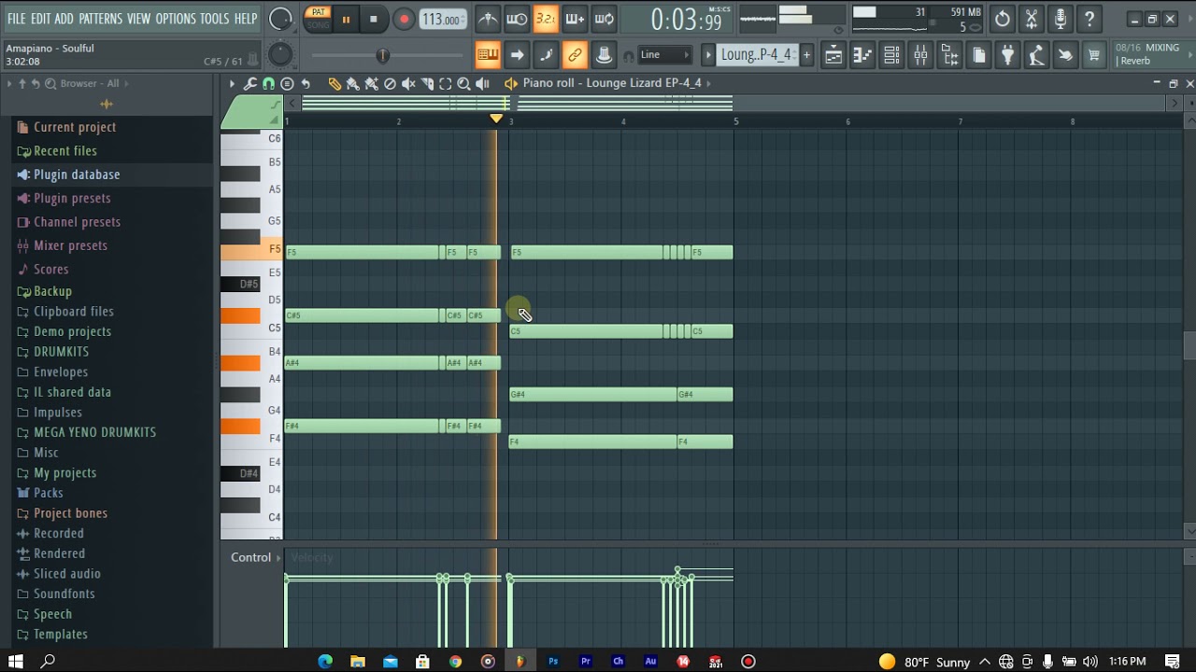Open the Tempo tapper icon

pos(1036,56)
